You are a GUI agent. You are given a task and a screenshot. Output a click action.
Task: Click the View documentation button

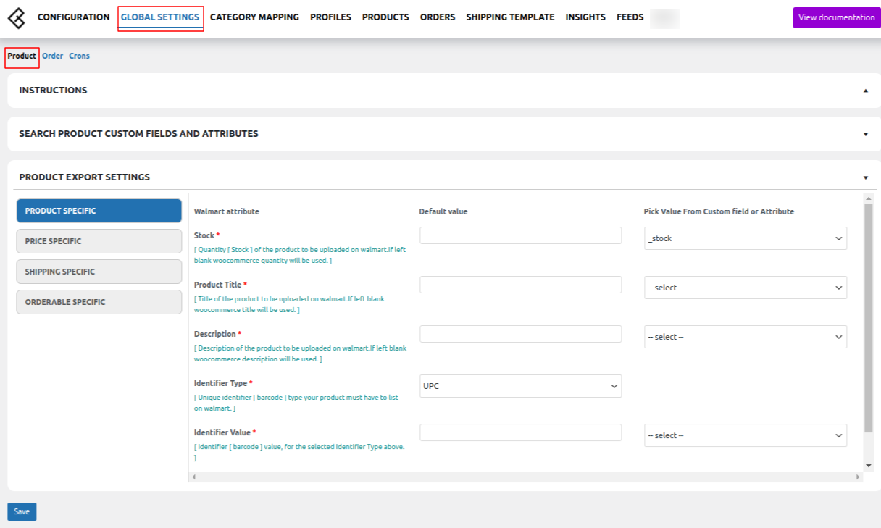(x=836, y=17)
